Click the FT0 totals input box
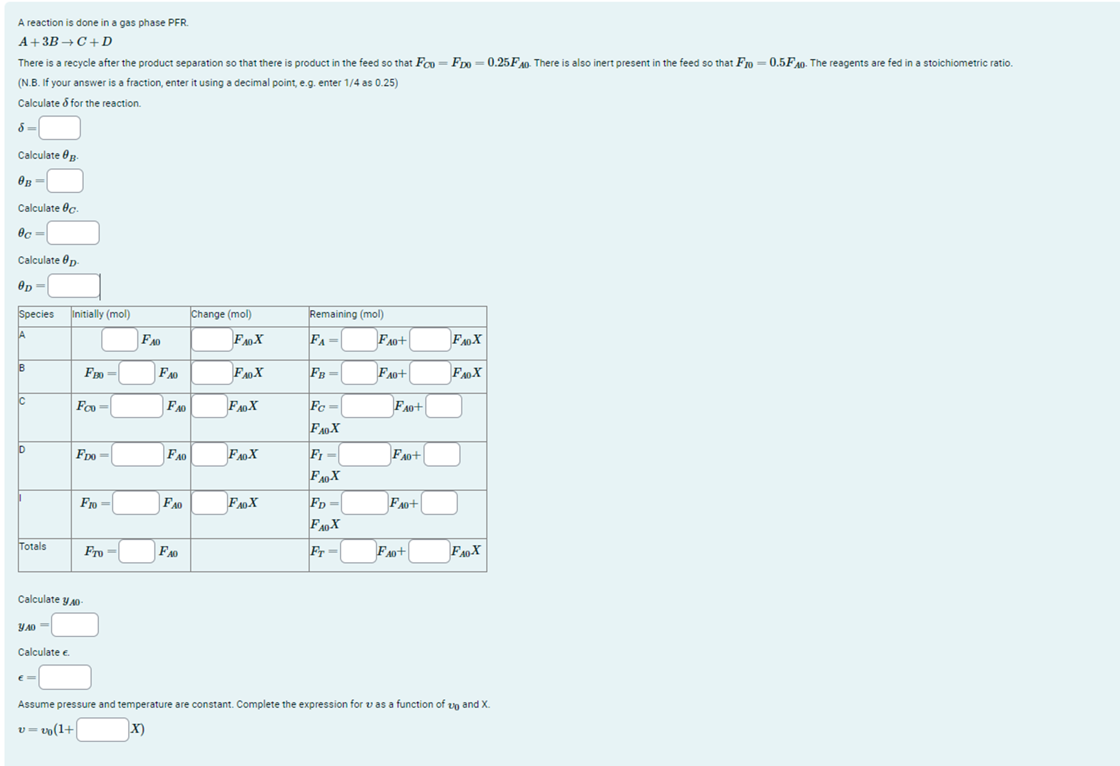The height and width of the screenshot is (766, 1120). click(137, 551)
